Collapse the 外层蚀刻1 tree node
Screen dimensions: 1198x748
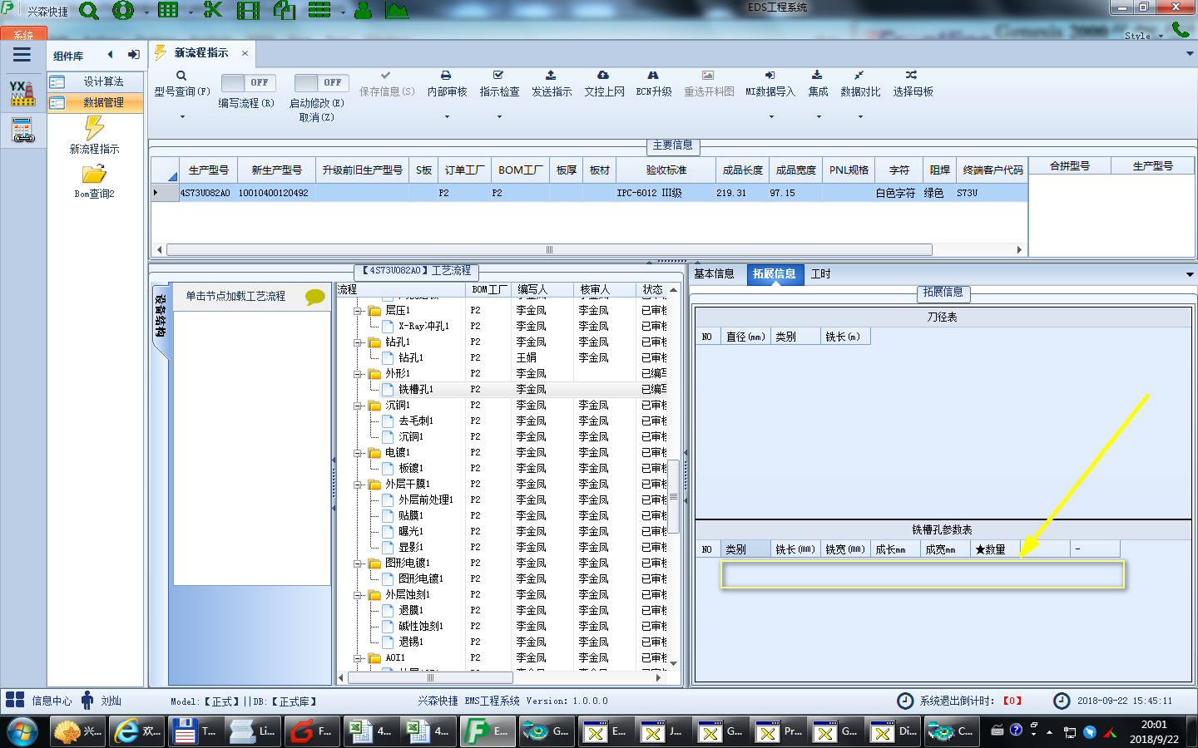(358, 595)
